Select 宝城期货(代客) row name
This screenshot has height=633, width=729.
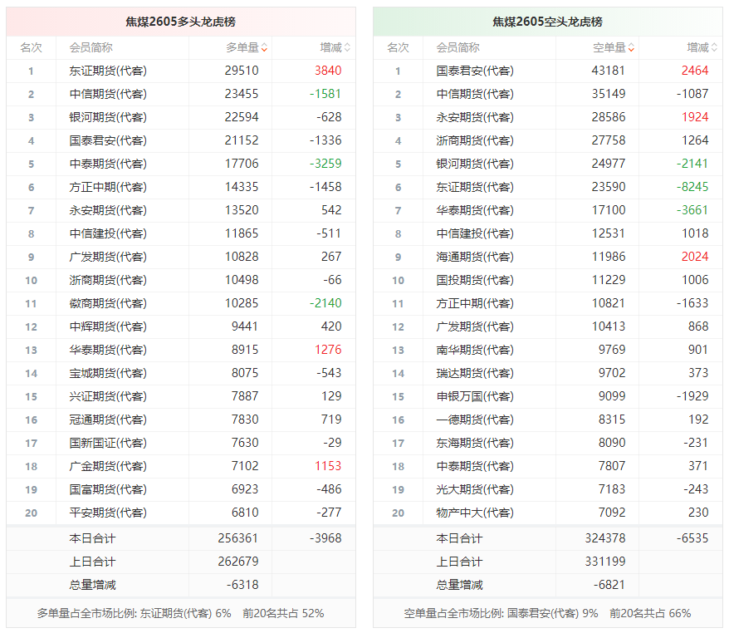click(x=108, y=373)
